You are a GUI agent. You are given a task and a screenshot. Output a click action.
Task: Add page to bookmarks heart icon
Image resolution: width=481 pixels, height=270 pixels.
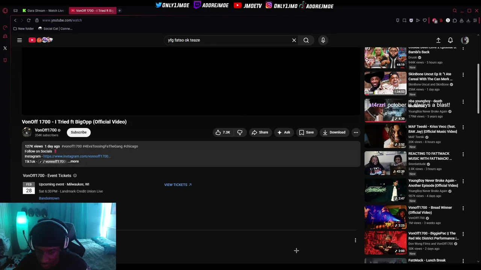click(425, 20)
